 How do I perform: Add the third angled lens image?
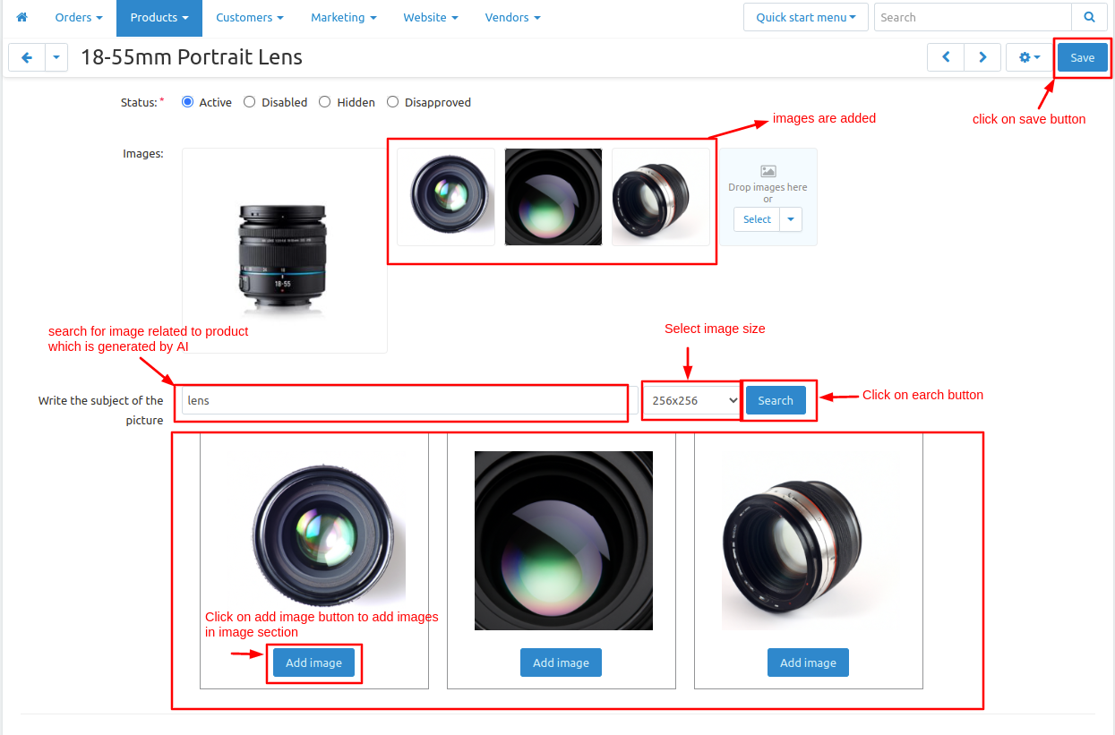coord(808,662)
